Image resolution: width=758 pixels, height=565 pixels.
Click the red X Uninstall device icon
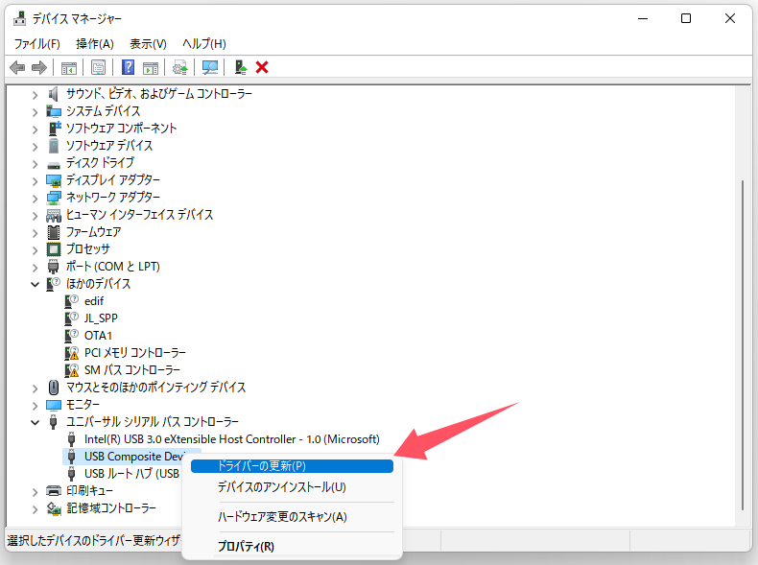click(x=262, y=67)
